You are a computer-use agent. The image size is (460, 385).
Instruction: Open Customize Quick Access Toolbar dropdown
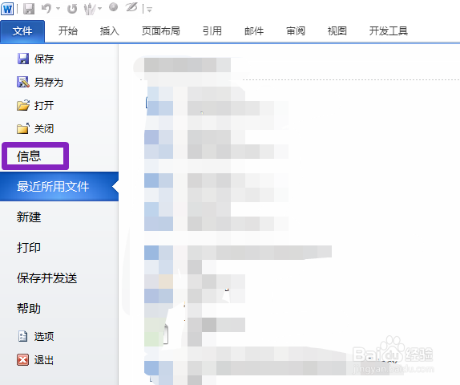pyautogui.click(x=149, y=10)
